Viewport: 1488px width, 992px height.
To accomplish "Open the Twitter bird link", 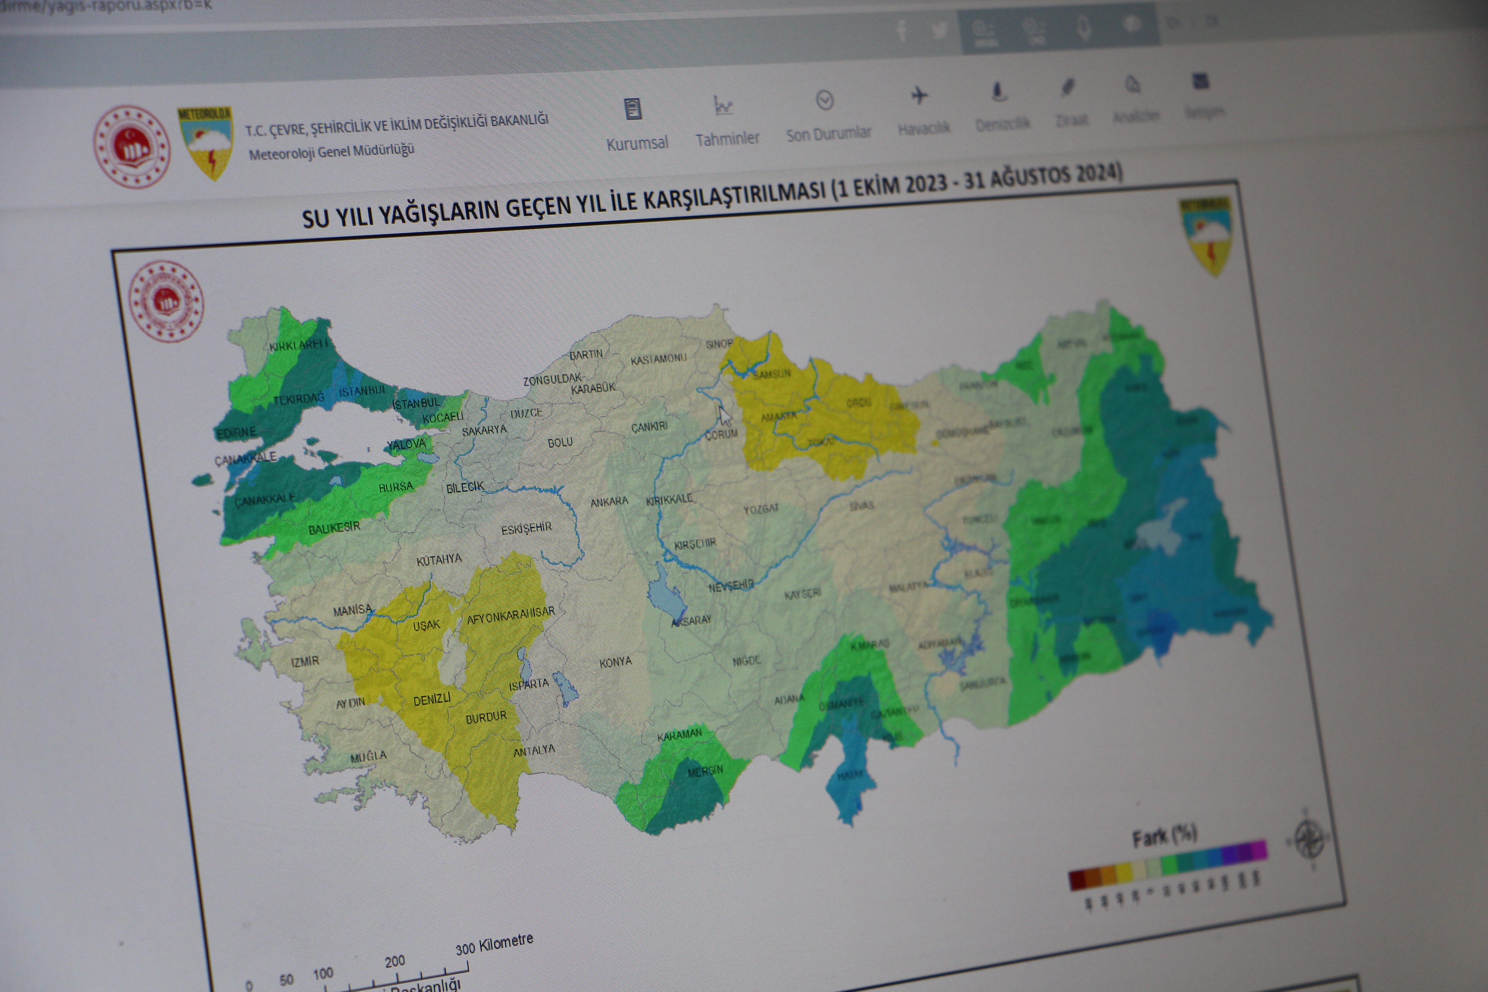I will click(x=939, y=30).
